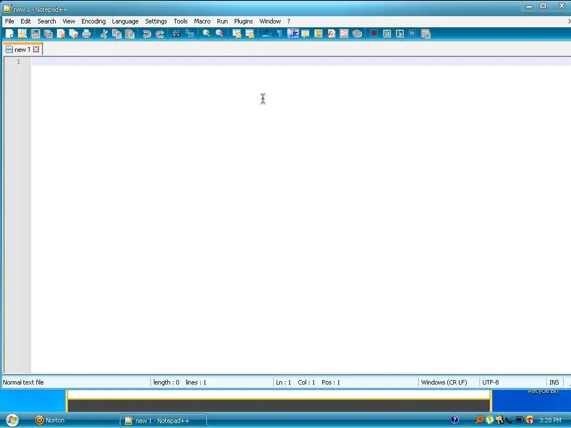Open Replace via toolbar icon

click(x=190, y=34)
